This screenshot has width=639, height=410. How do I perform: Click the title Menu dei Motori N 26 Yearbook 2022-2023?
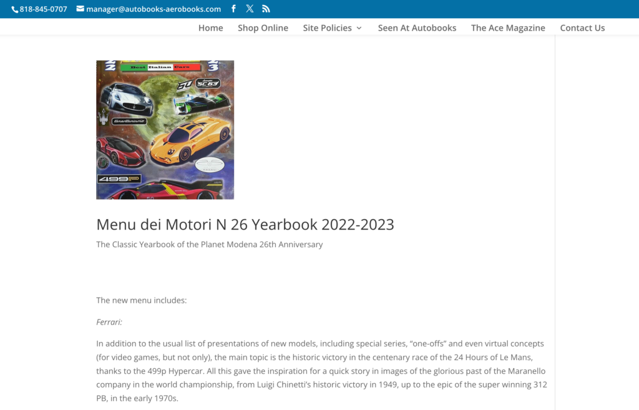pos(245,225)
